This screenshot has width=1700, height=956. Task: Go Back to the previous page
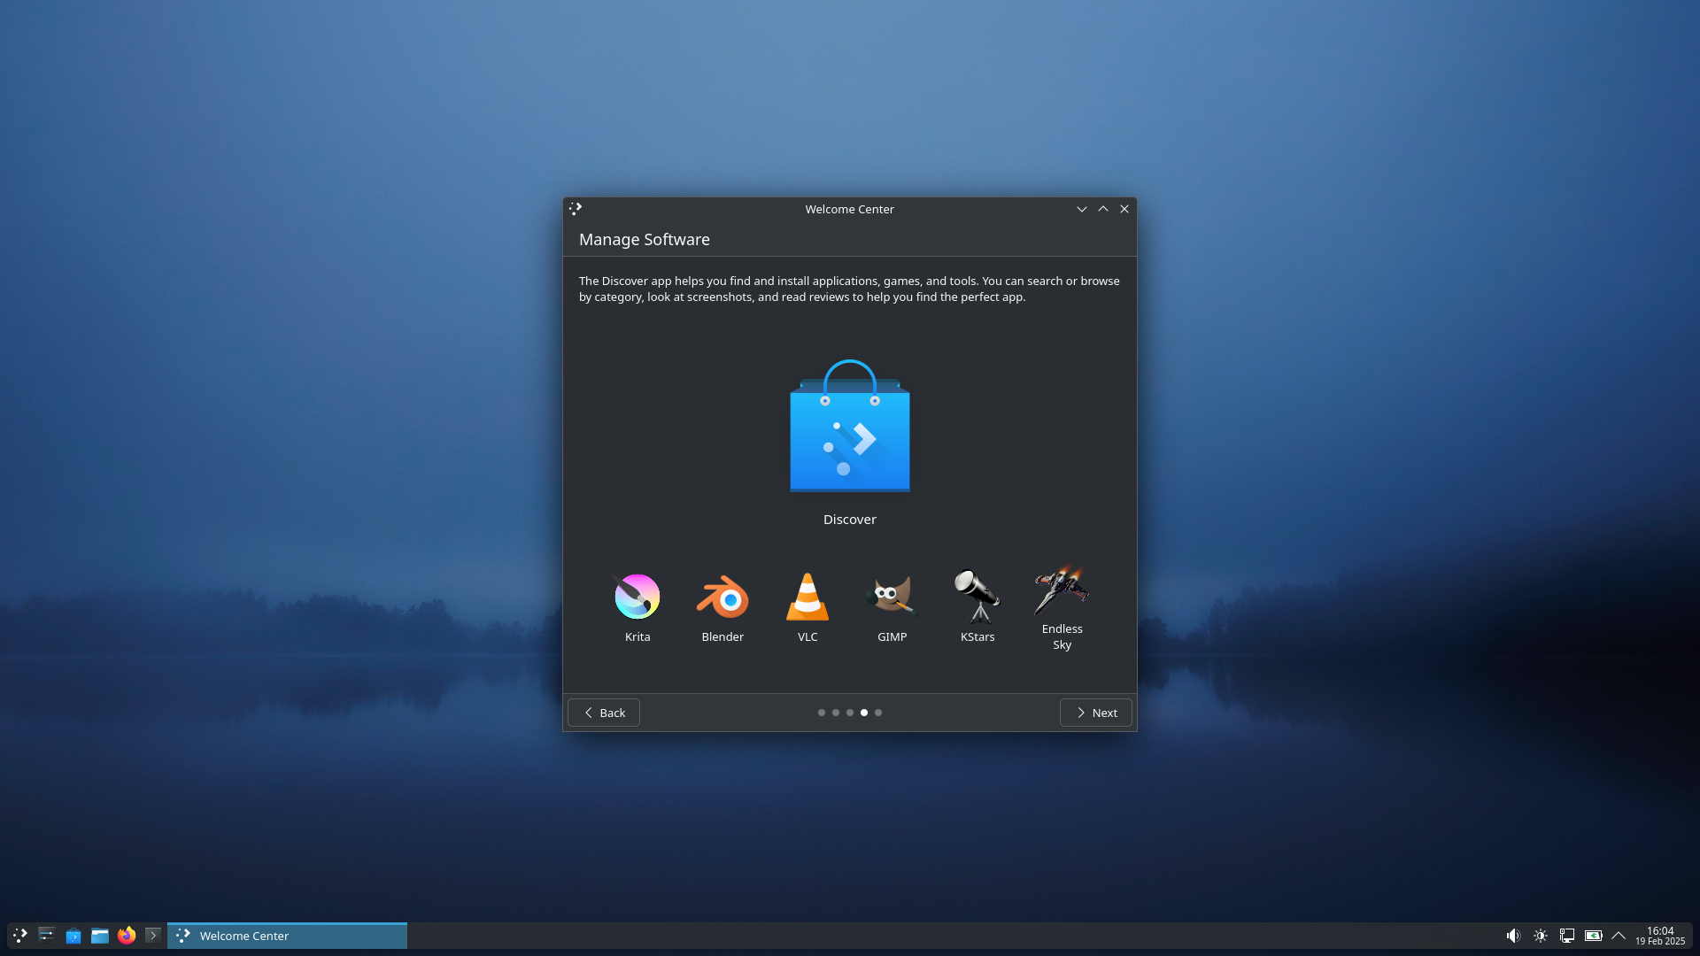604,713
